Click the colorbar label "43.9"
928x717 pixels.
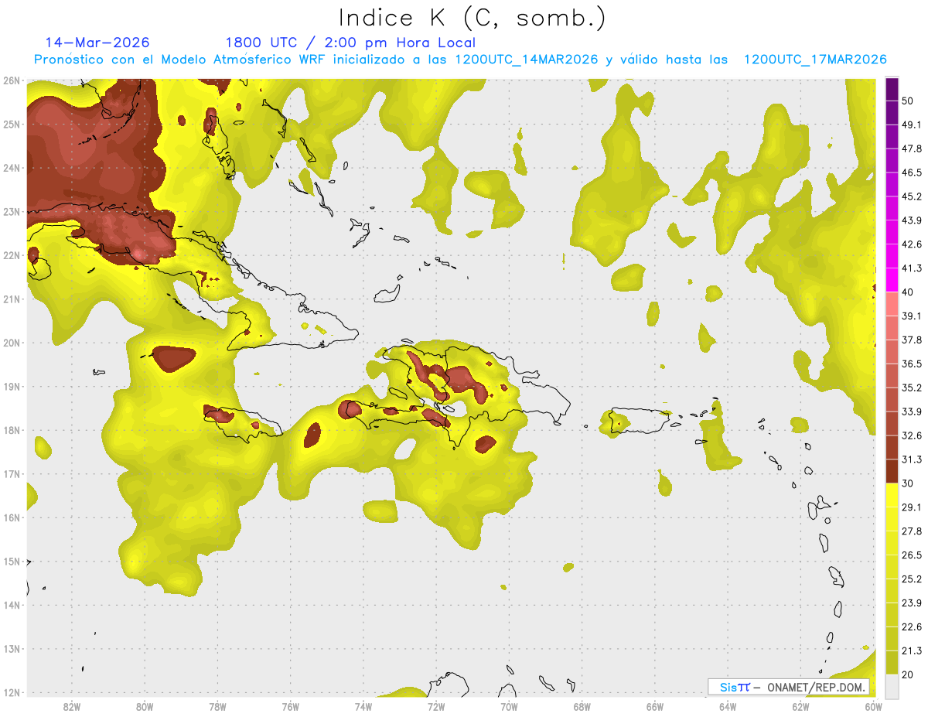(x=912, y=220)
